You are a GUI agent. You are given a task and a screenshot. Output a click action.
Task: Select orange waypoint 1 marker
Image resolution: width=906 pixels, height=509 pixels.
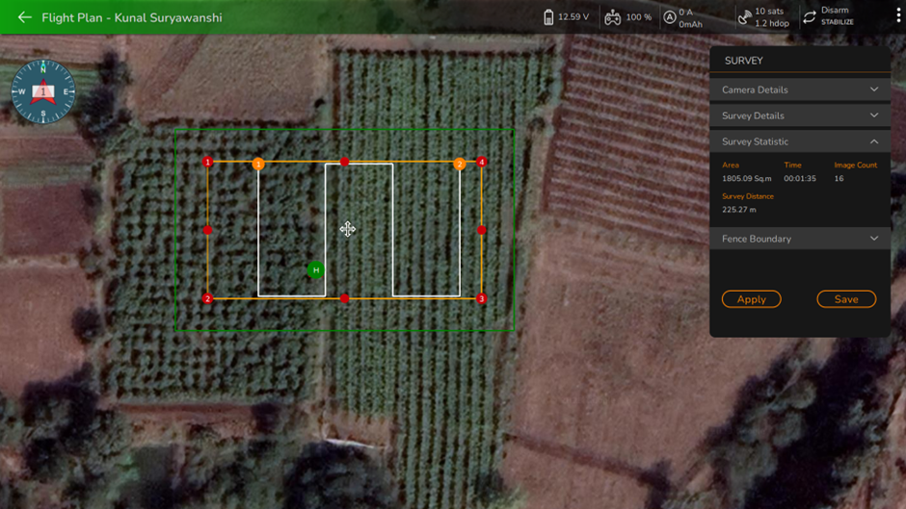tap(258, 165)
